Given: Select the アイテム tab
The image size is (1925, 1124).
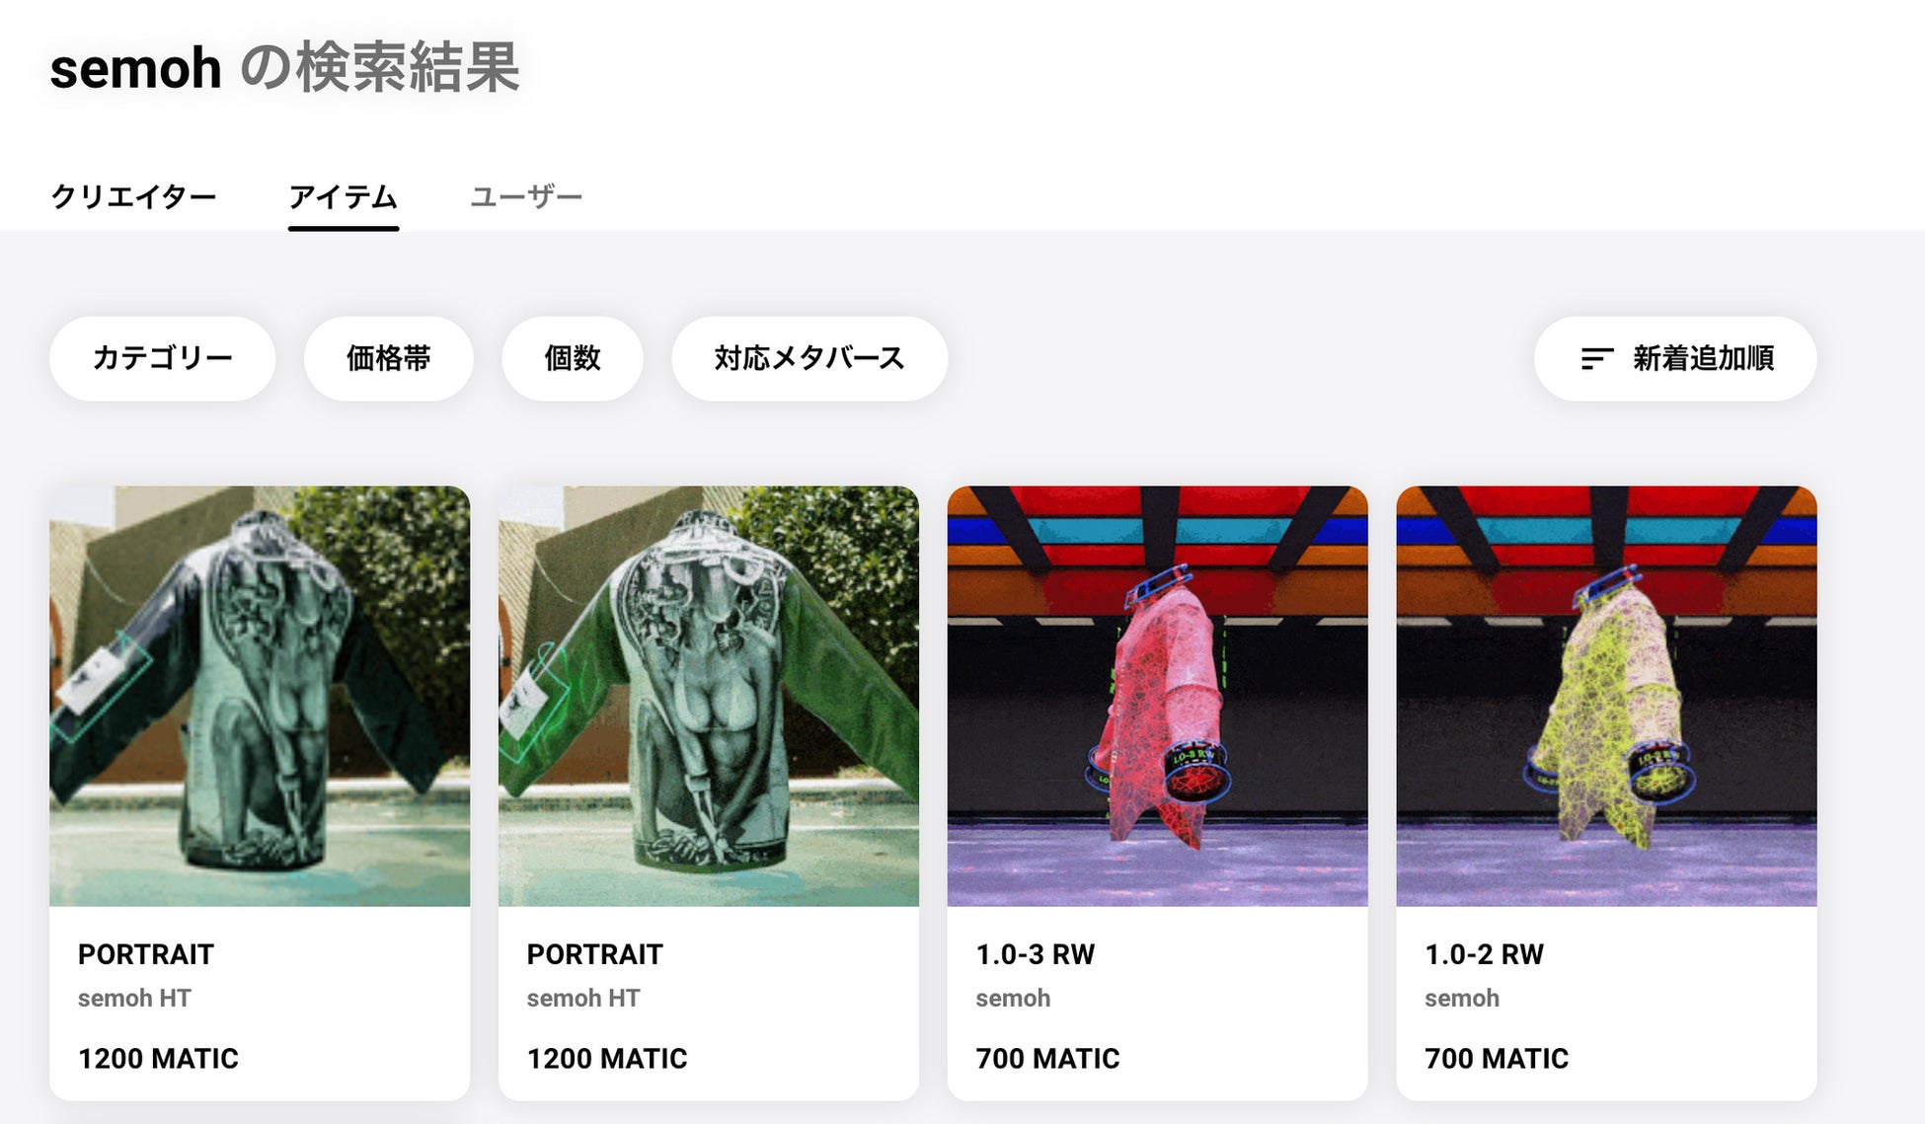Looking at the screenshot, I should click(344, 197).
